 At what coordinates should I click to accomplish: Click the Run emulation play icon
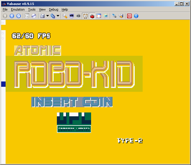[5, 16]
